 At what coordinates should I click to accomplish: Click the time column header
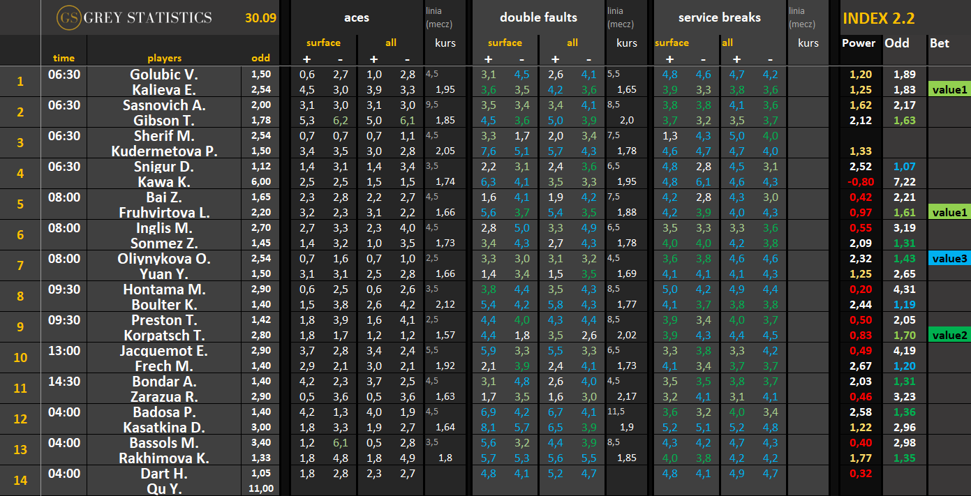click(64, 58)
